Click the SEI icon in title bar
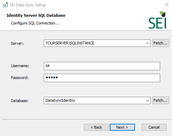Screen dimensions: 172x136 (x=5, y=5)
